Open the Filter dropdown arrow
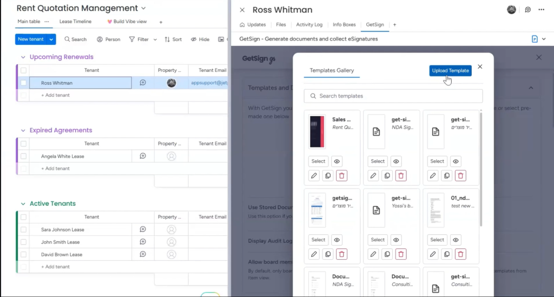 coord(155,39)
